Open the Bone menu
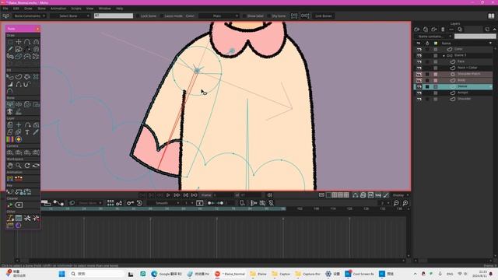This screenshot has height=280, width=498. pos(41,9)
